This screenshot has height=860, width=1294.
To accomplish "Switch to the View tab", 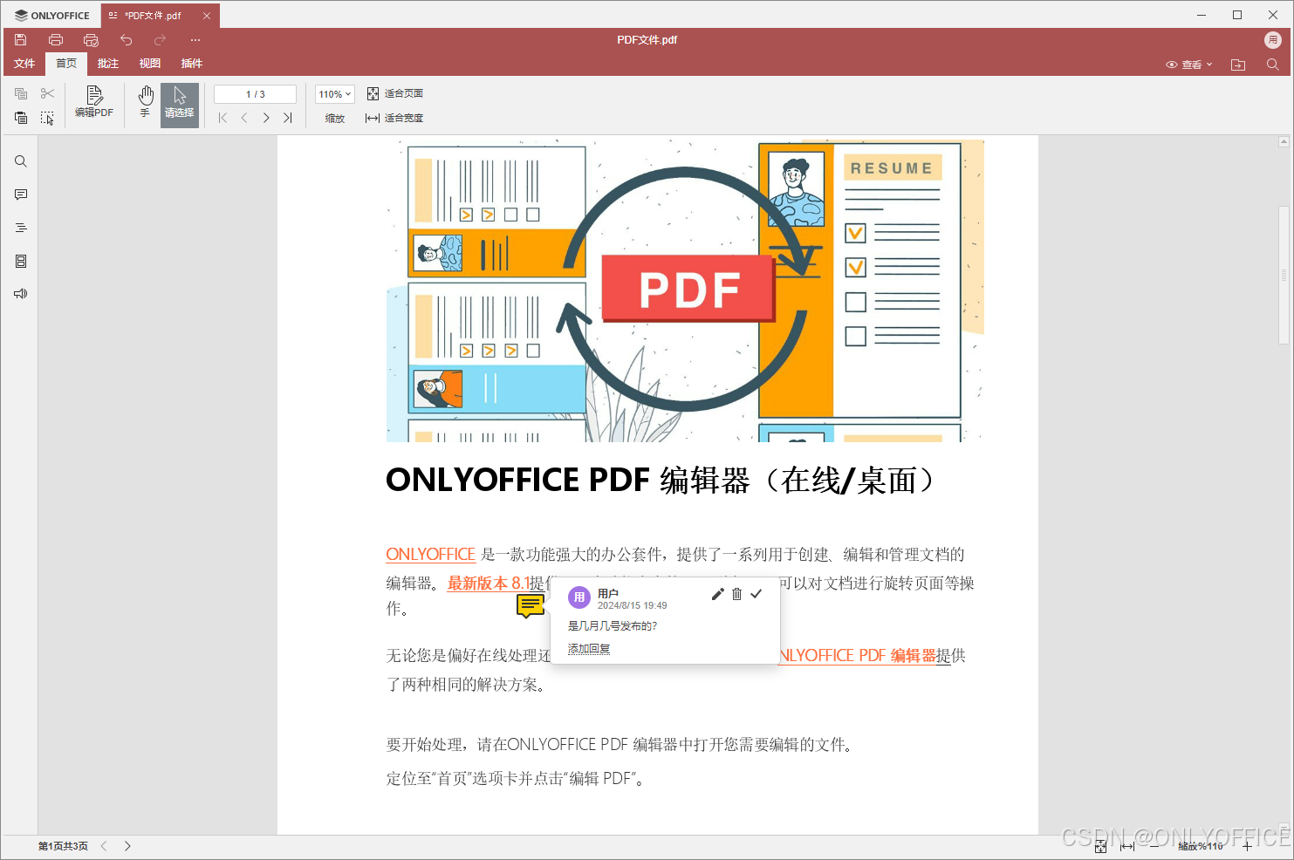I will tap(150, 64).
